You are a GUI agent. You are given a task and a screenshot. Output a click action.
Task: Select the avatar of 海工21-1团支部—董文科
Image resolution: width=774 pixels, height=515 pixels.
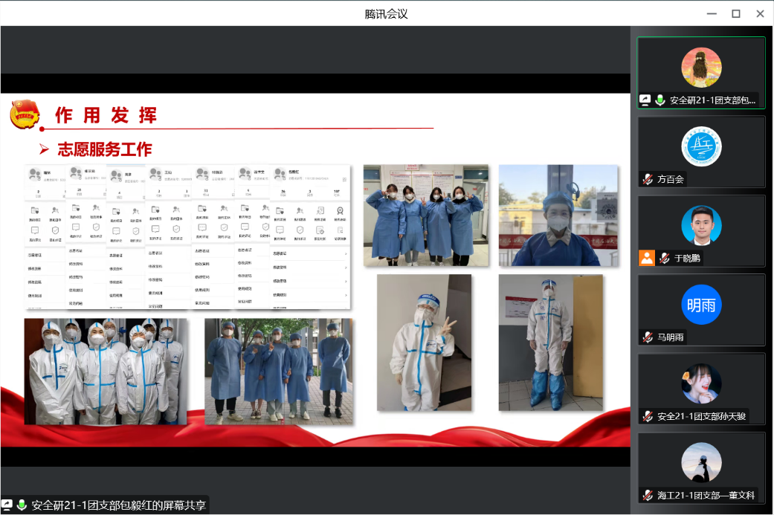coord(701,462)
